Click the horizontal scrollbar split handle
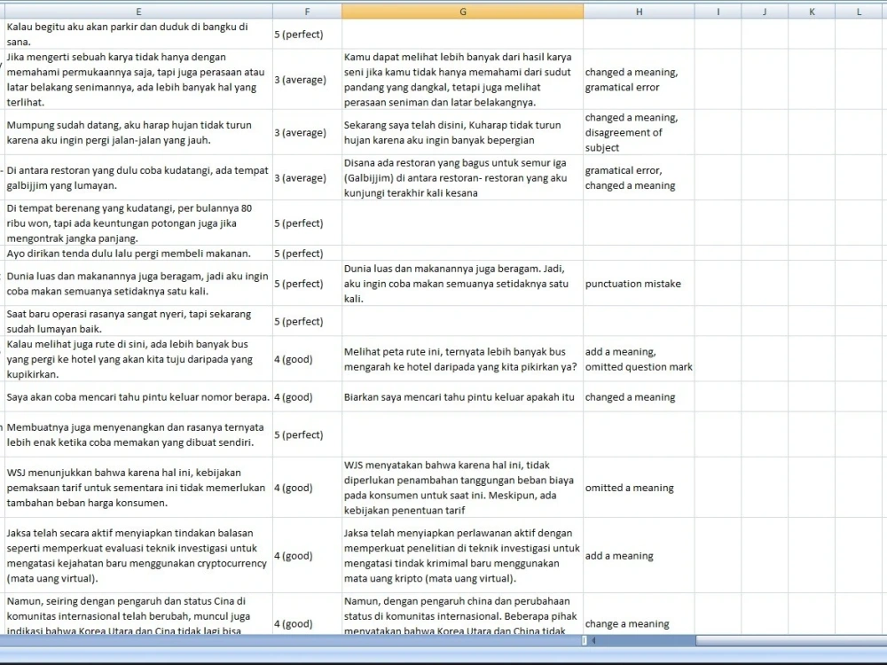 click(585, 641)
